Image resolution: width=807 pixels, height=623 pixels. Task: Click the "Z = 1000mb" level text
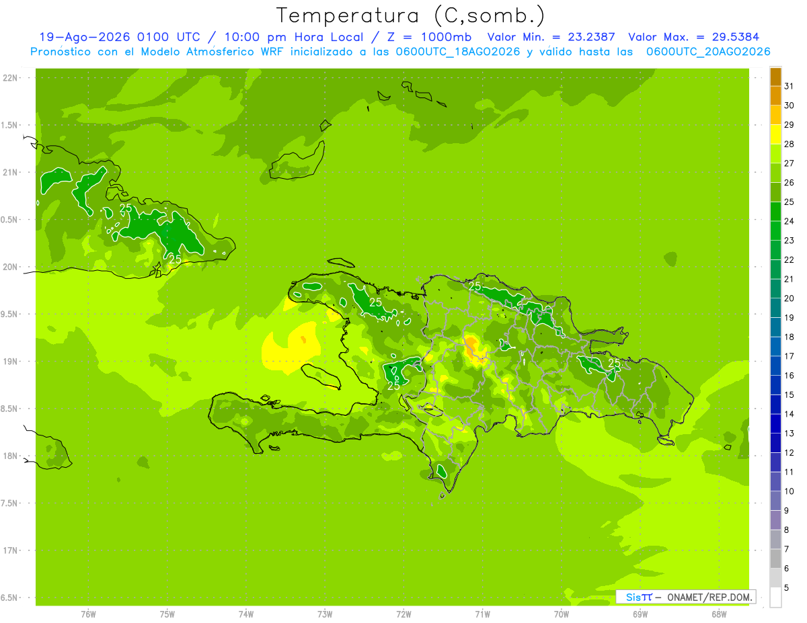point(429,37)
